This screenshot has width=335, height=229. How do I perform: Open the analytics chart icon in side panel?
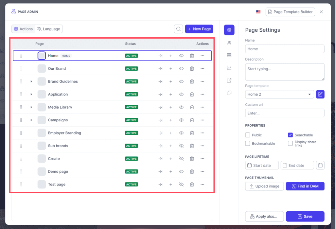[229, 68]
